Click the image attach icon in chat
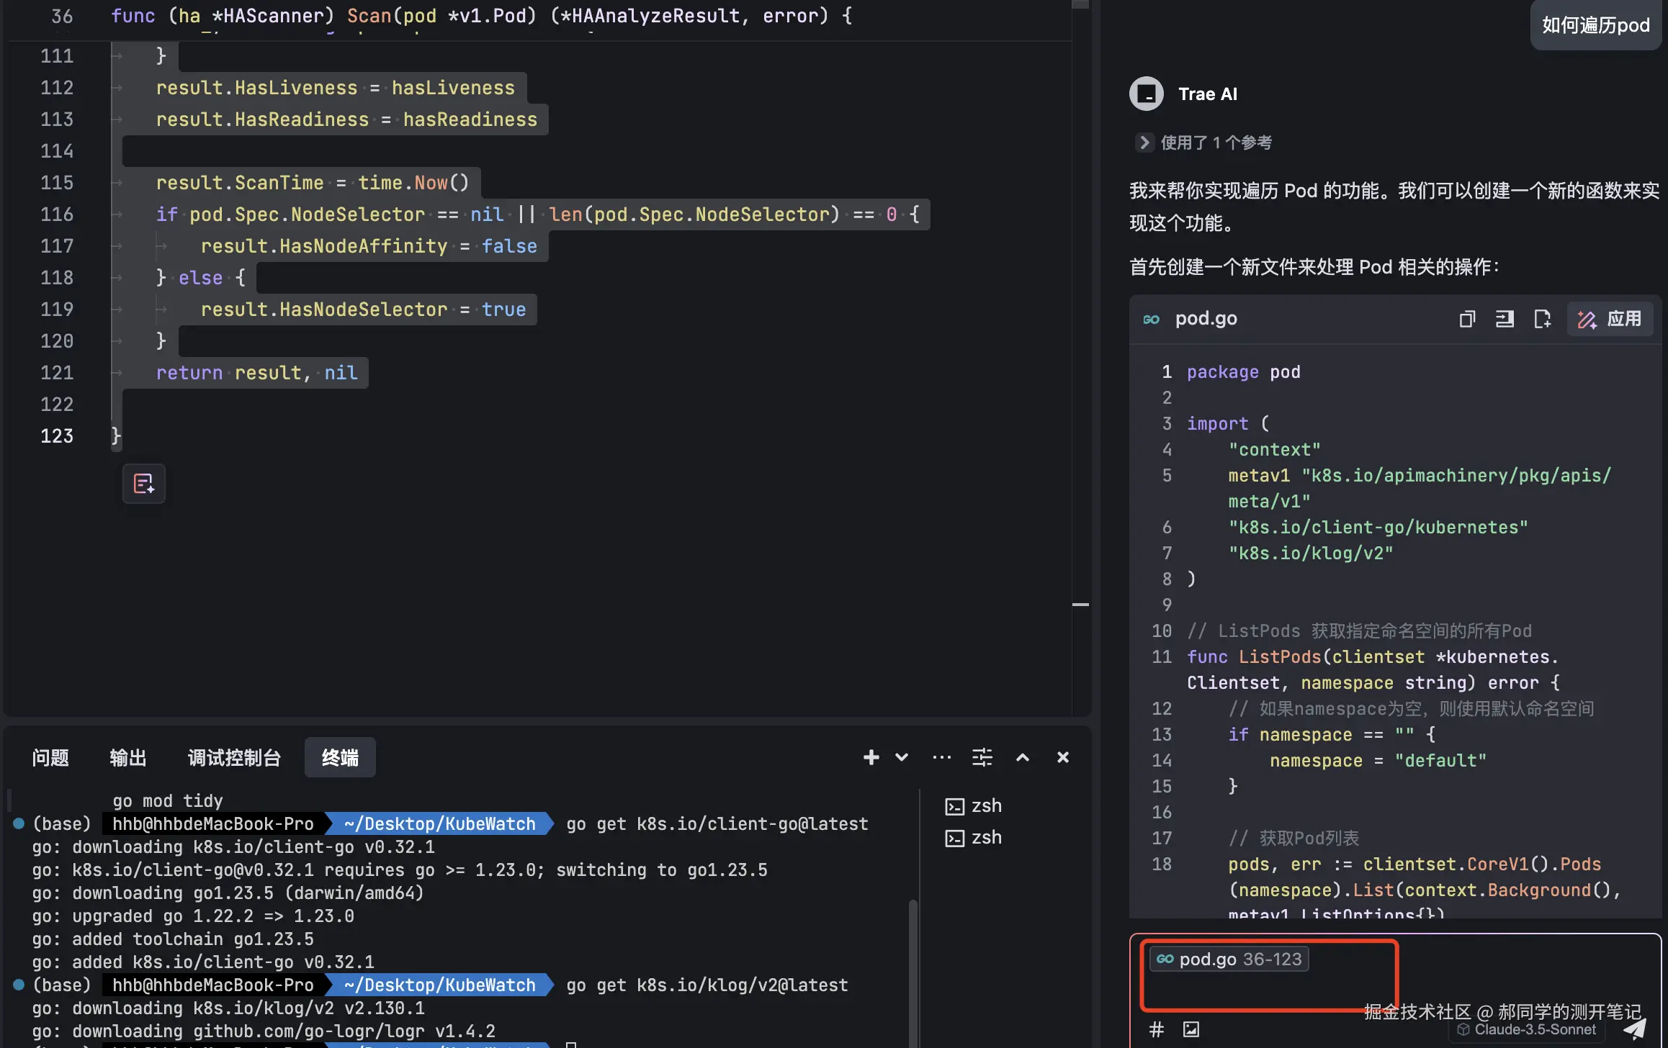The image size is (1668, 1048). point(1191,1029)
